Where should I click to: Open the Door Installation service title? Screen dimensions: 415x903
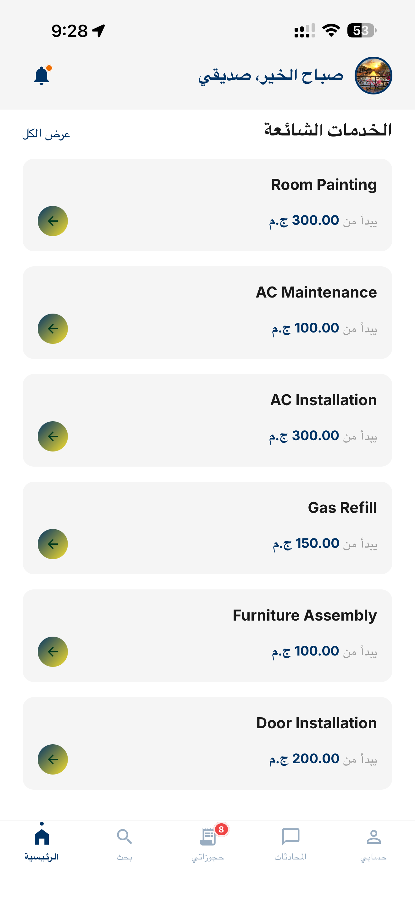(x=316, y=723)
